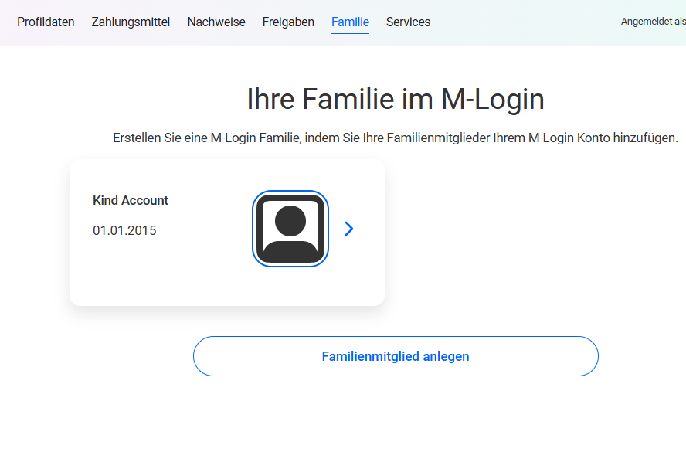Viewport: 686px width, 452px height.
Task: Click the active Familie tab
Action: point(350,22)
